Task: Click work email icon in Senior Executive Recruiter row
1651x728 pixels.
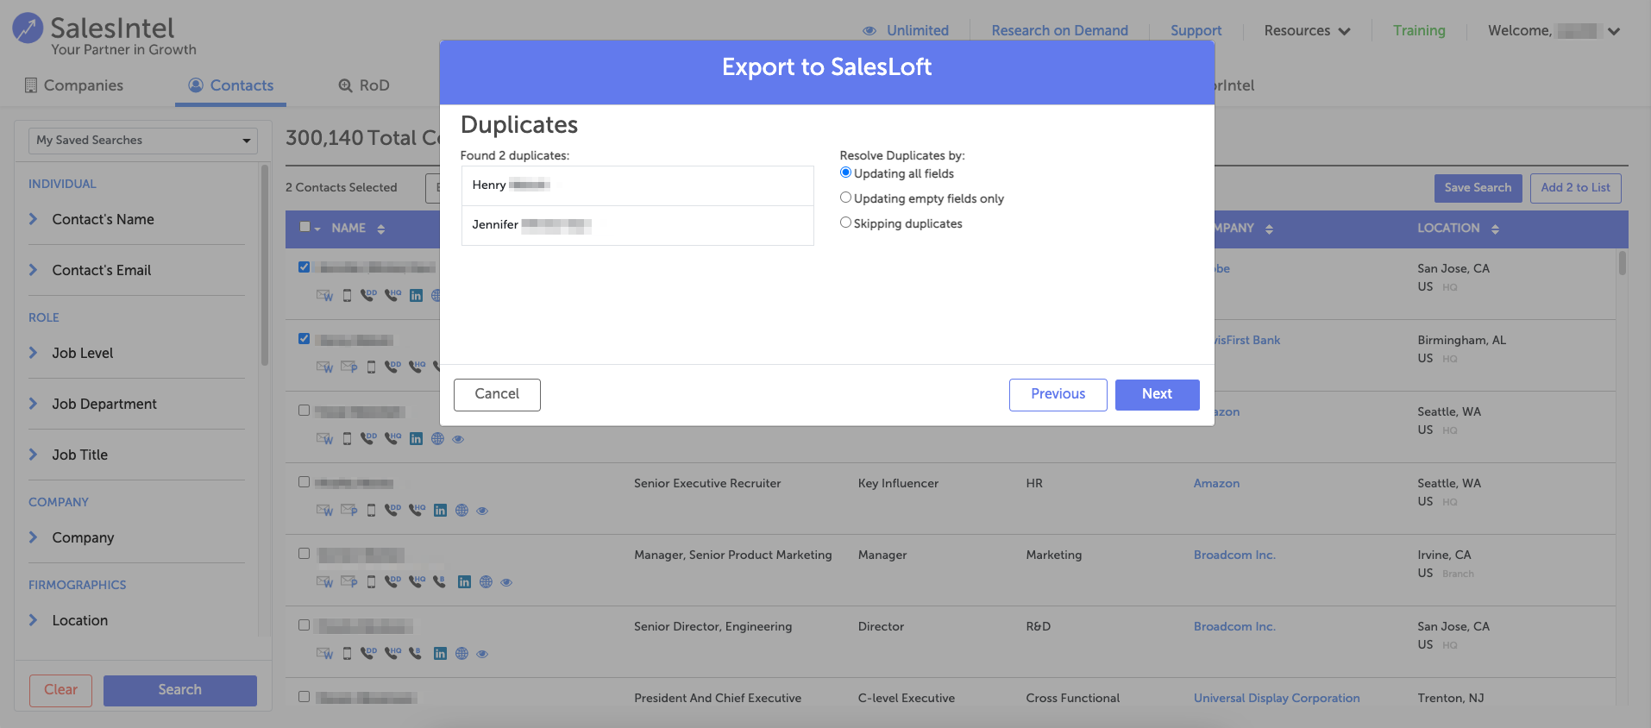Action: [x=324, y=511]
